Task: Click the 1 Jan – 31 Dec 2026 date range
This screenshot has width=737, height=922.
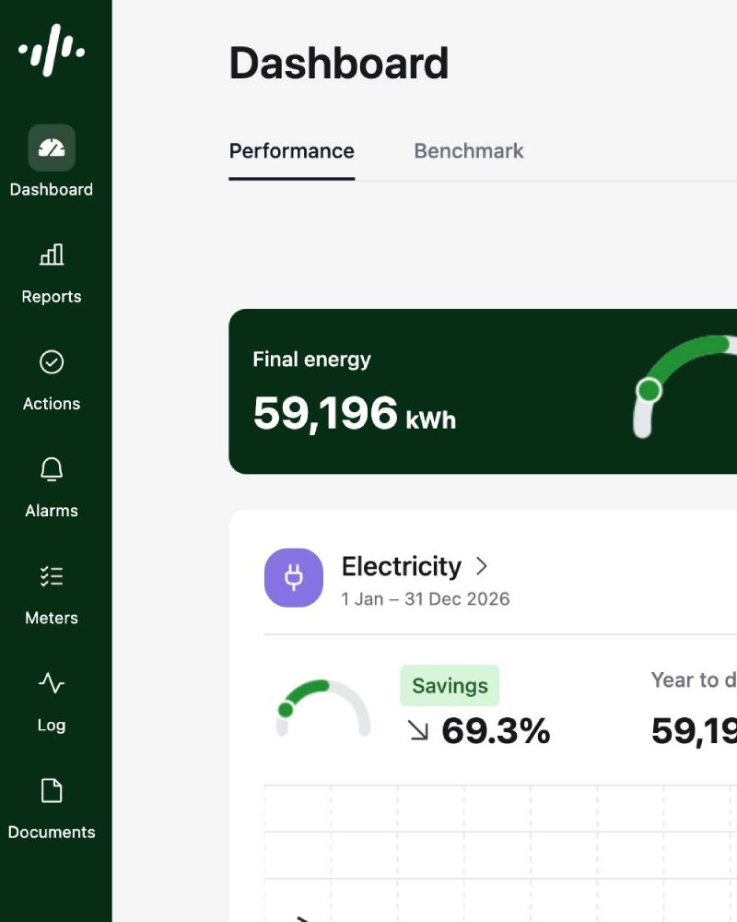Action: [425, 599]
